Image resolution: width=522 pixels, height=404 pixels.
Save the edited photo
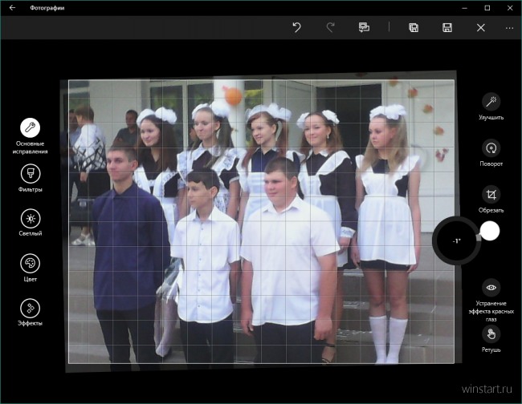tap(447, 27)
